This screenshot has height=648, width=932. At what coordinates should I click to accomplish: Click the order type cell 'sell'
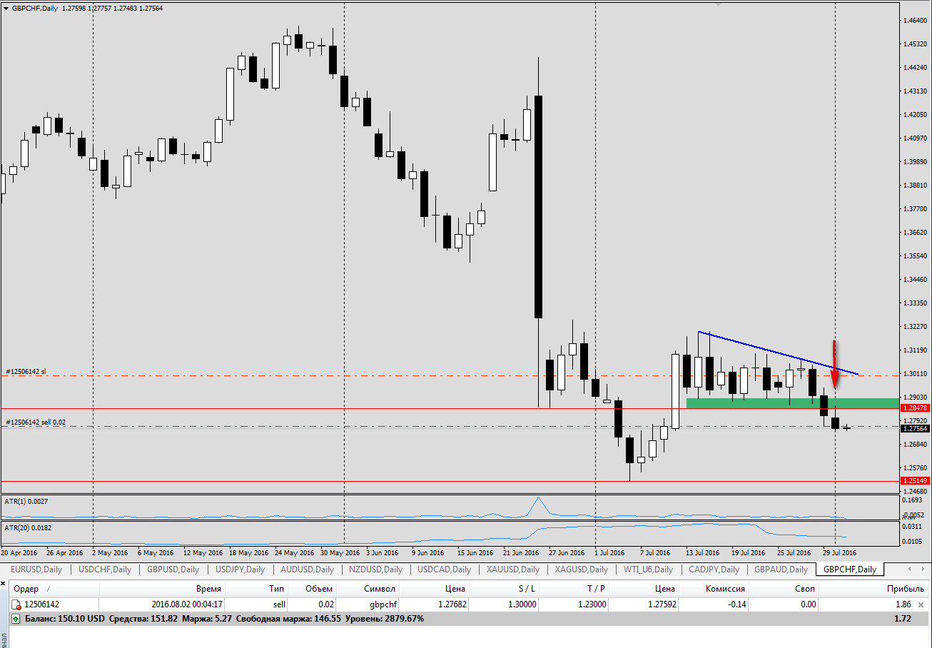pyautogui.click(x=279, y=604)
